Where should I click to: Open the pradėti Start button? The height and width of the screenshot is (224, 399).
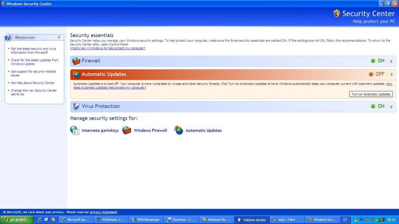click(16, 220)
